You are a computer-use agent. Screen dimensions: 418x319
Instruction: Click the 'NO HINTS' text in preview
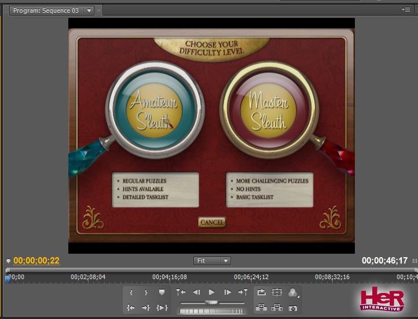pos(248,189)
